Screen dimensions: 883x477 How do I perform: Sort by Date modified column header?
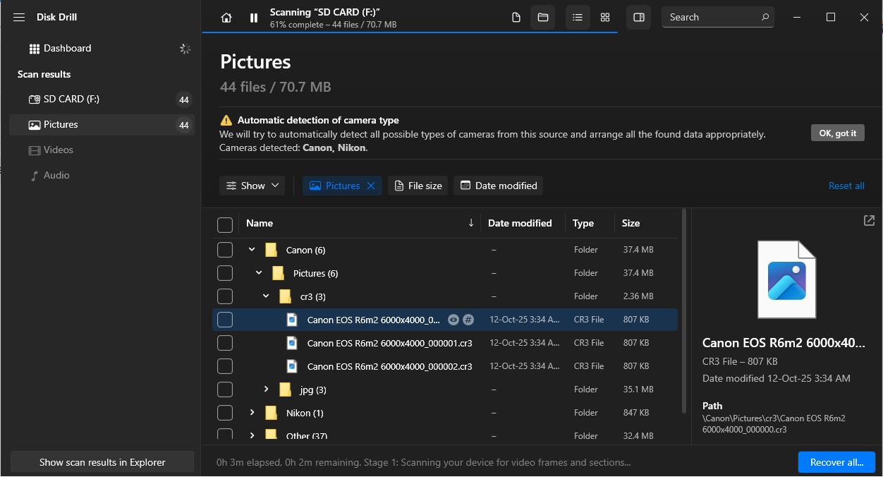(x=520, y=223)
